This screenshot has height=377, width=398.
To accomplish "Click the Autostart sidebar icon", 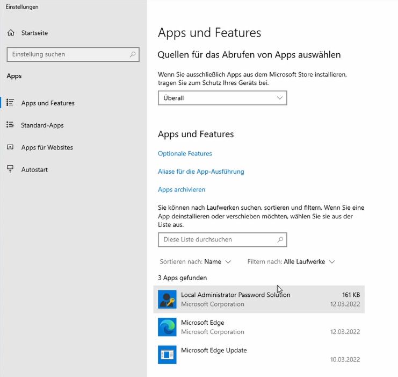I will point(10,169).
